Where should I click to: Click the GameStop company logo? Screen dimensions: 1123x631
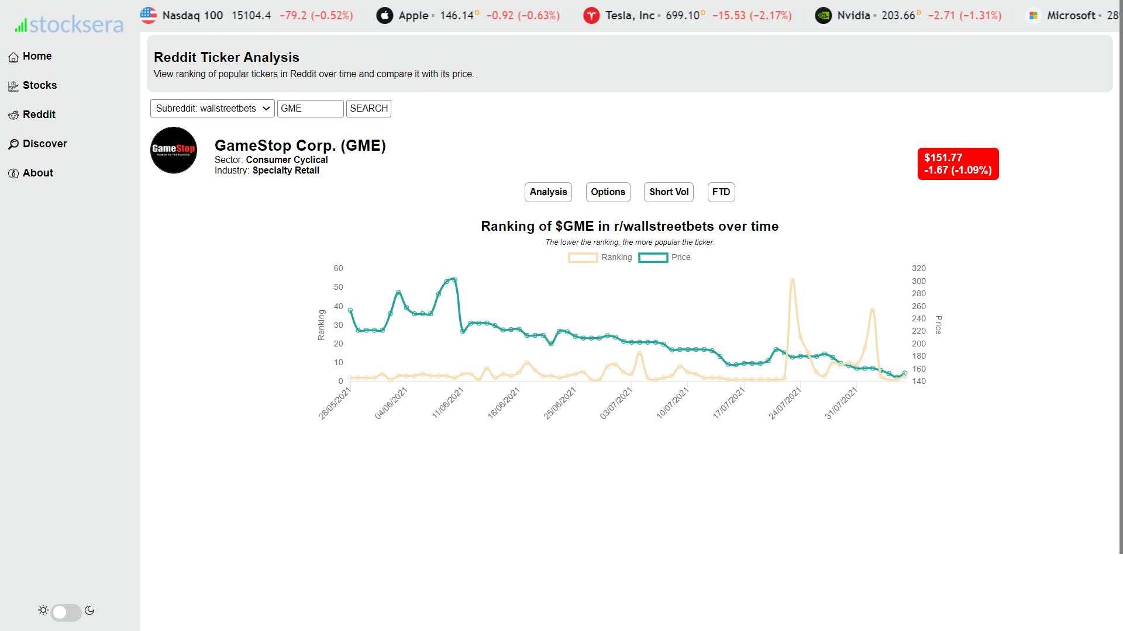(x=174, y=150)
